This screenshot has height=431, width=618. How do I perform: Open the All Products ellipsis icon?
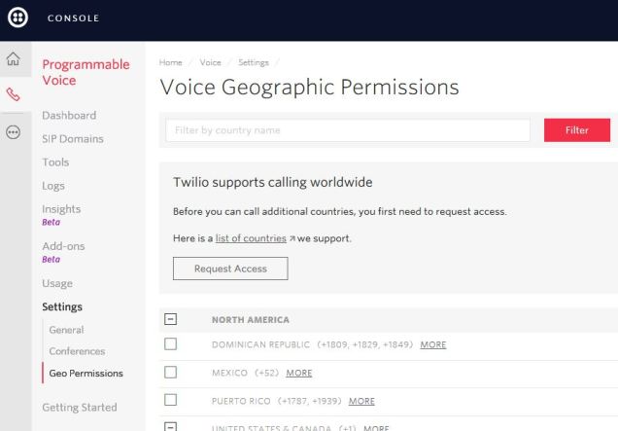[x=14, y=132]
